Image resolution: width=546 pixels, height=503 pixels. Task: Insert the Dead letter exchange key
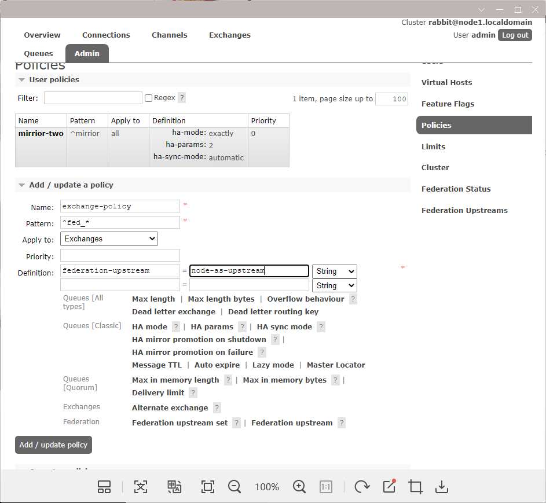point(173,311)
